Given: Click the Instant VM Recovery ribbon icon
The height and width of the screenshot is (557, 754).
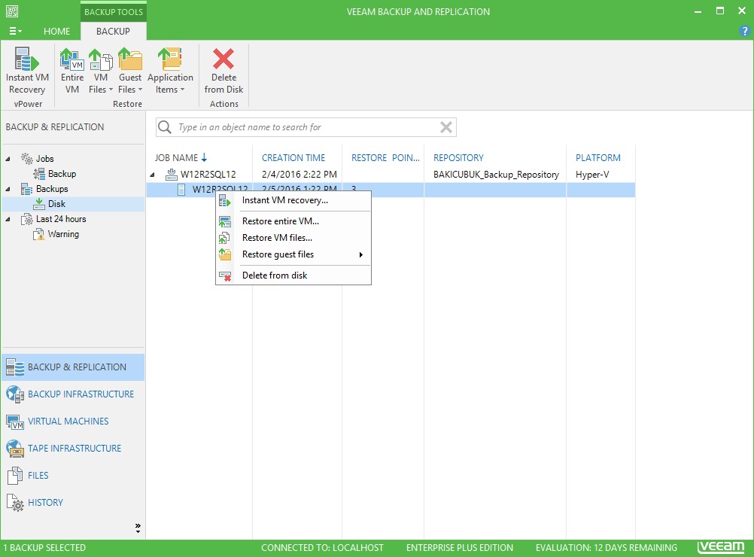Looking at the screenshot, I should point(27,59).
